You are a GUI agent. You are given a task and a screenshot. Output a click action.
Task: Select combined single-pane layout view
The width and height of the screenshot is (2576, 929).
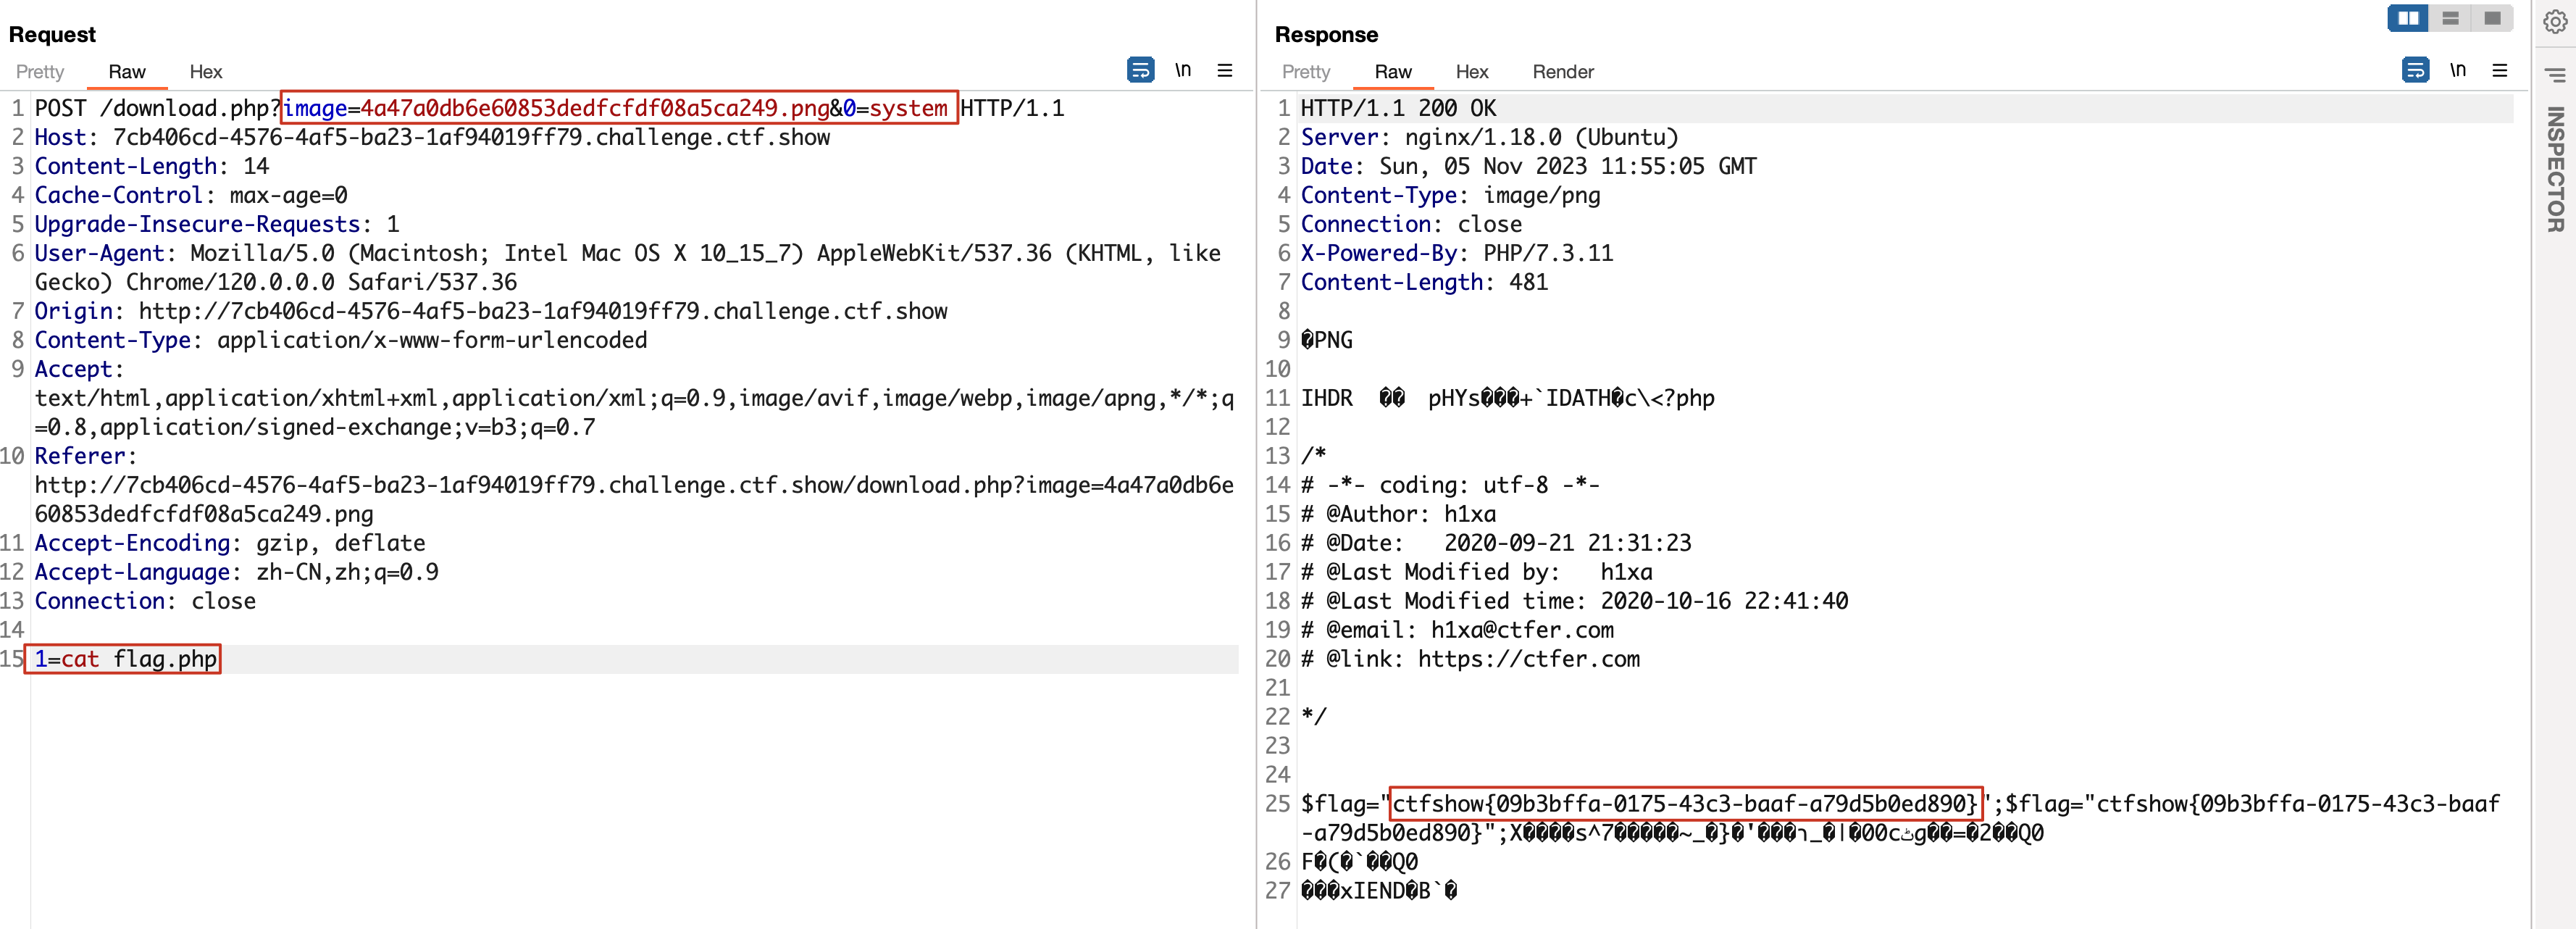click(x=2493, y=18)
